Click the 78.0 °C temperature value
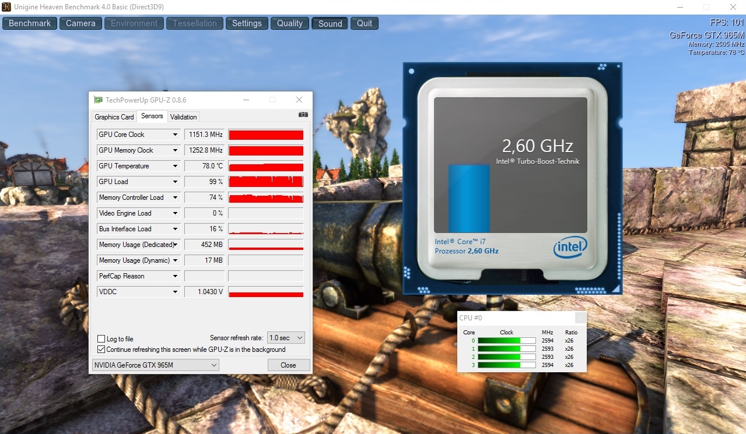The height and width of the screenshot is (434, 746). [x=204, y=166]
